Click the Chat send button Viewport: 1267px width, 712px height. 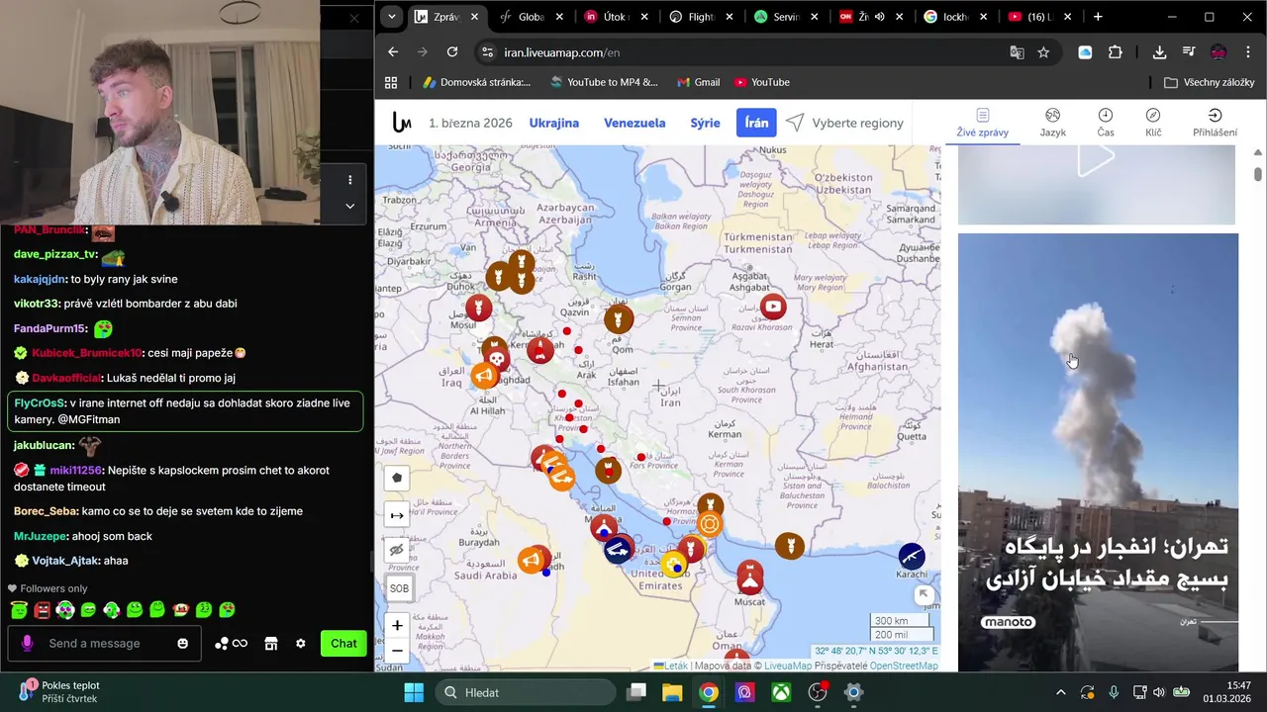pyautogui.click(x=343, y=644)
